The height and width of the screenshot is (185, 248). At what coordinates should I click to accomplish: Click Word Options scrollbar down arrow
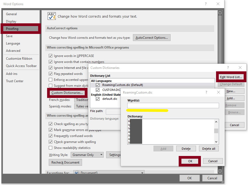tap(220, 171)
